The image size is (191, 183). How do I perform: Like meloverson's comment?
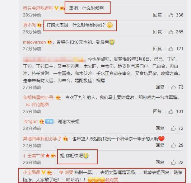[x=171, y=49]
